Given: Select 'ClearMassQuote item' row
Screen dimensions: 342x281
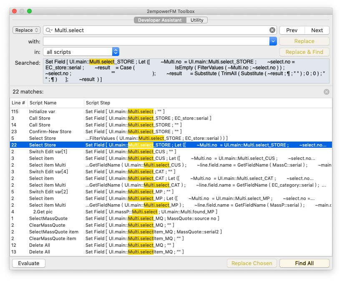Looking at the screenshot, I should pyautogui.click(x=171, y=239).
